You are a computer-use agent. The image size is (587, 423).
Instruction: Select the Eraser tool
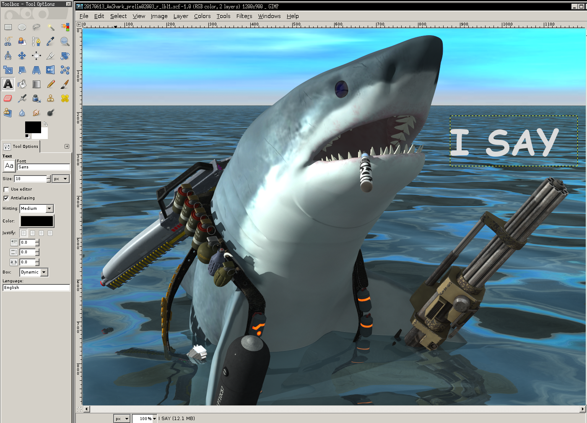pyautogui.click(x=8, y=98)
